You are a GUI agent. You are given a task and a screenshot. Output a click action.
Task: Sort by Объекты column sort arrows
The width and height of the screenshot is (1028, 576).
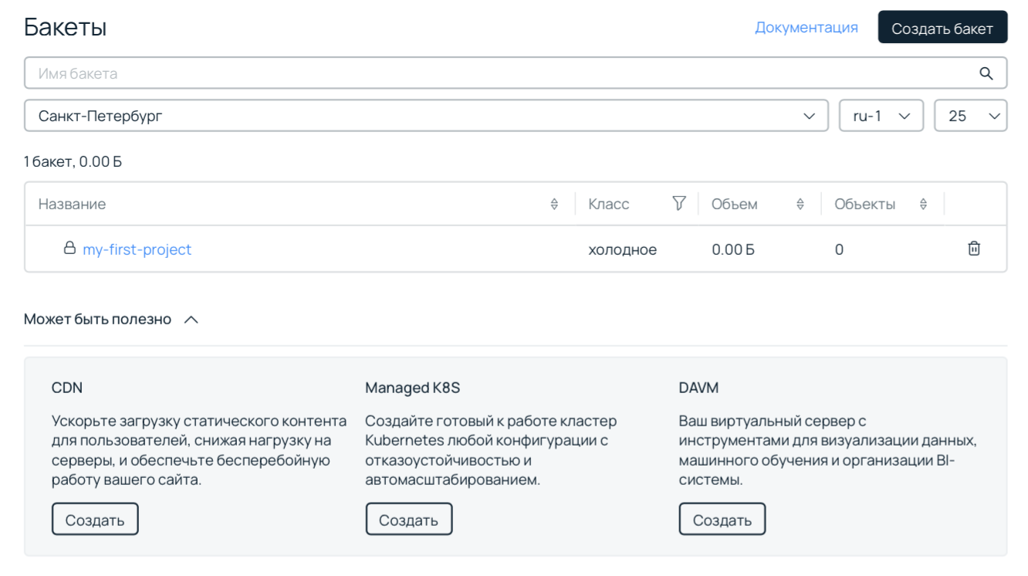[x=923, y=205]
